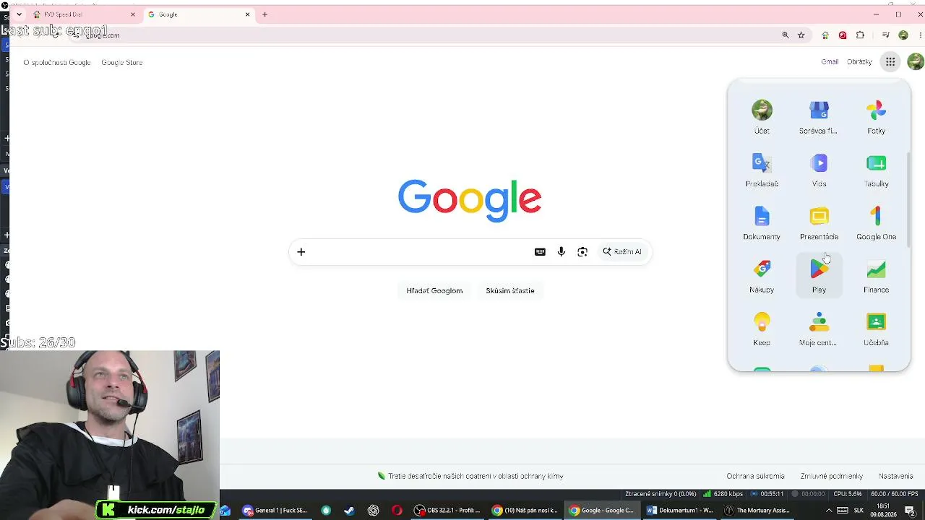925x520 pixels.
Task: Click Hľadať Googlom button
Action: pyautogui.click(x=434, y=290)
